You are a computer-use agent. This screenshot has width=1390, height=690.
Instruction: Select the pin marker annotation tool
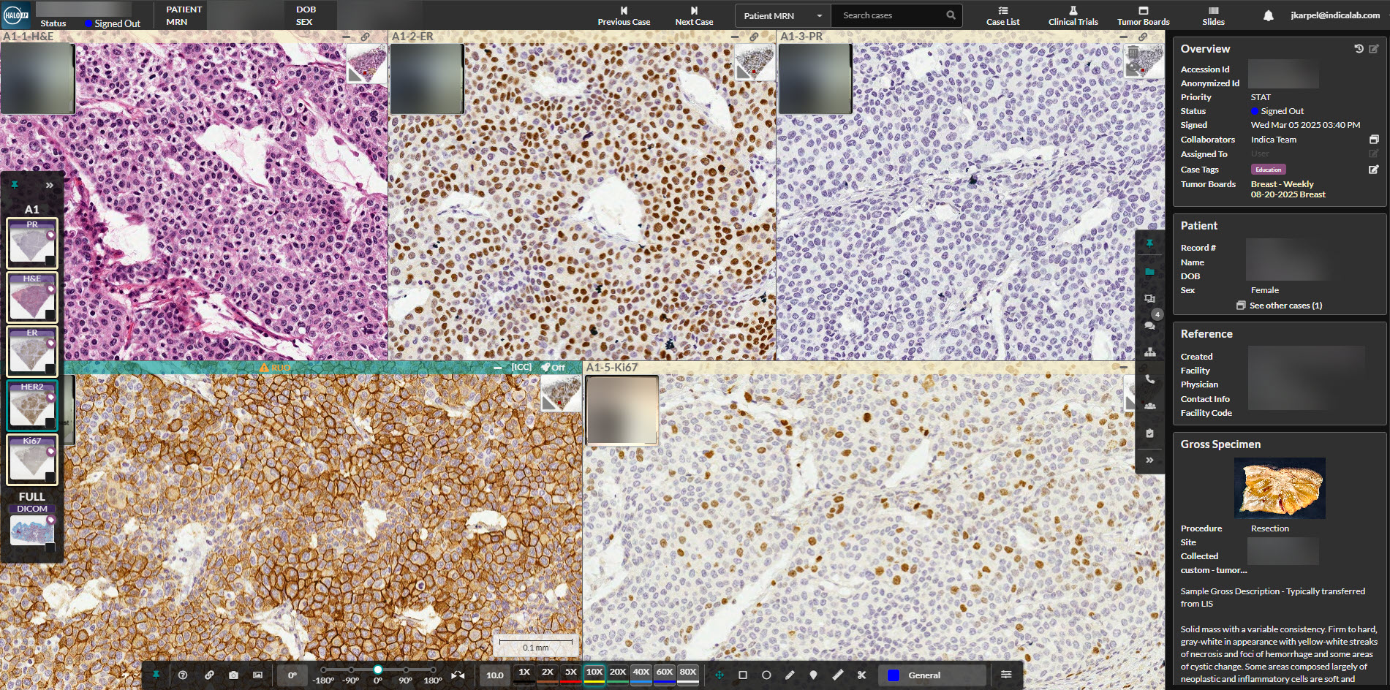pos(813,675)
